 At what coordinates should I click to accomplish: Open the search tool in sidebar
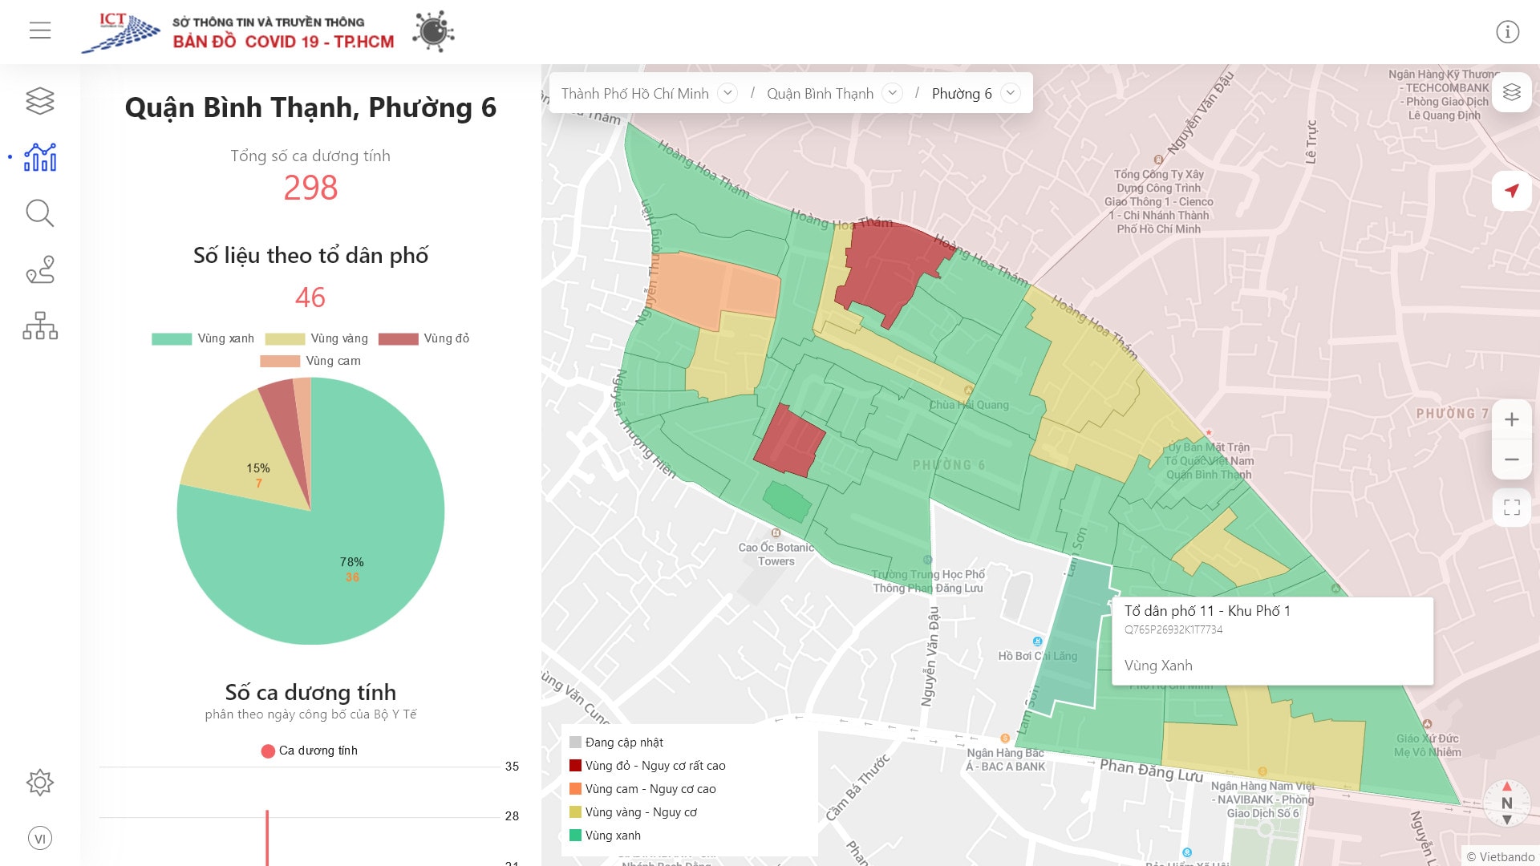[x=40, y=213]
